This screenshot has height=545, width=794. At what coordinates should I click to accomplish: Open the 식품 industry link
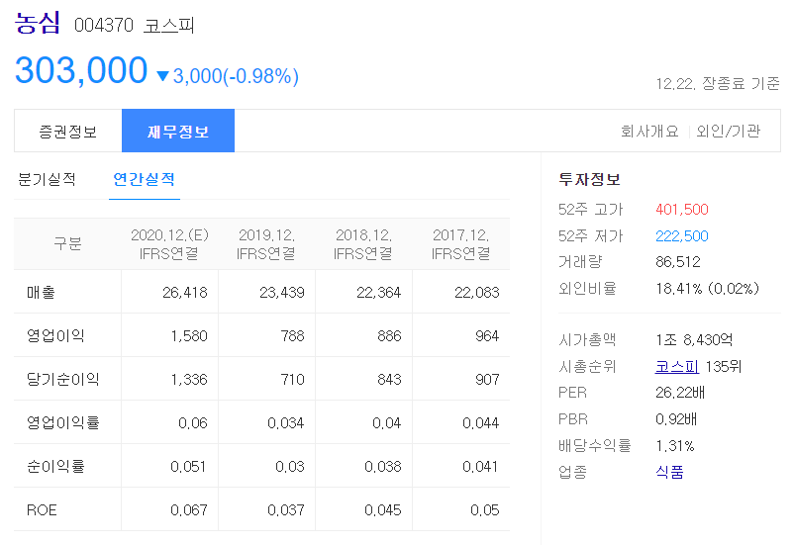point(669,472)
